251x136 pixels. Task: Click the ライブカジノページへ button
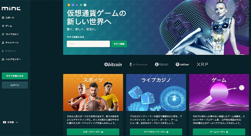tap(156, 132)
